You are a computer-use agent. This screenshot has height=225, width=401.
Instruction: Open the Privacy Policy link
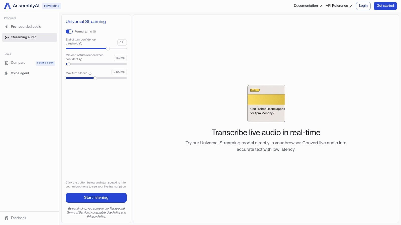point(96,216)
